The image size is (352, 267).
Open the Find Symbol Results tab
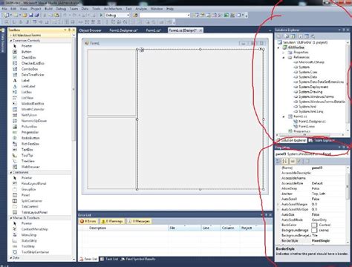pos(138,259)
